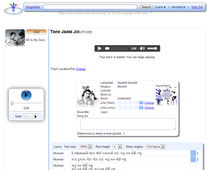This screenshot has height=170, width=209.
Task: Open the Show singers Full Name dropdown
Action: pos(155,146)
